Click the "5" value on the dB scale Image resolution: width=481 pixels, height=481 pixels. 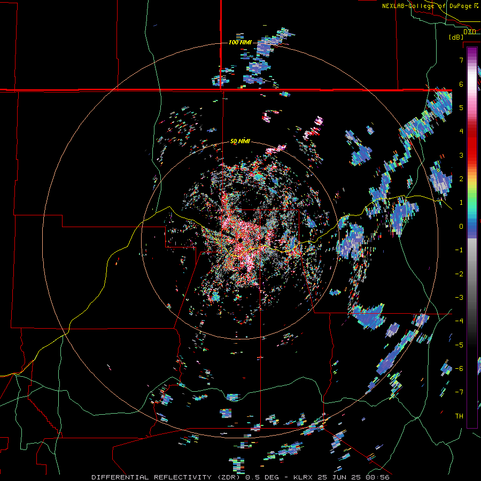click(x=461, y=107)
